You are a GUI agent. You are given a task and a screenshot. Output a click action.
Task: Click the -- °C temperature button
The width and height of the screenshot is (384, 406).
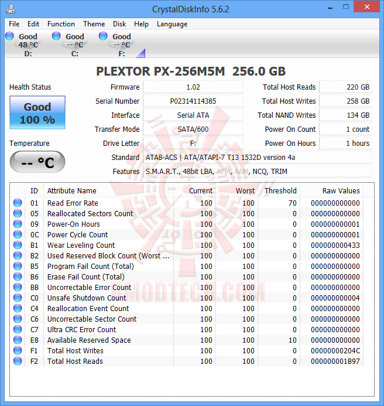pyautogui.click(x=37, y=162)
